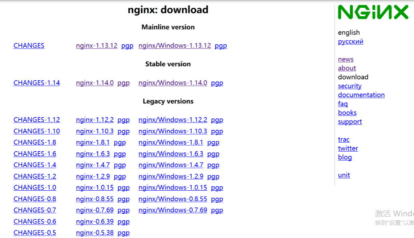
Task: Open CHANGES-0.8 link
Action: point(35,199)
